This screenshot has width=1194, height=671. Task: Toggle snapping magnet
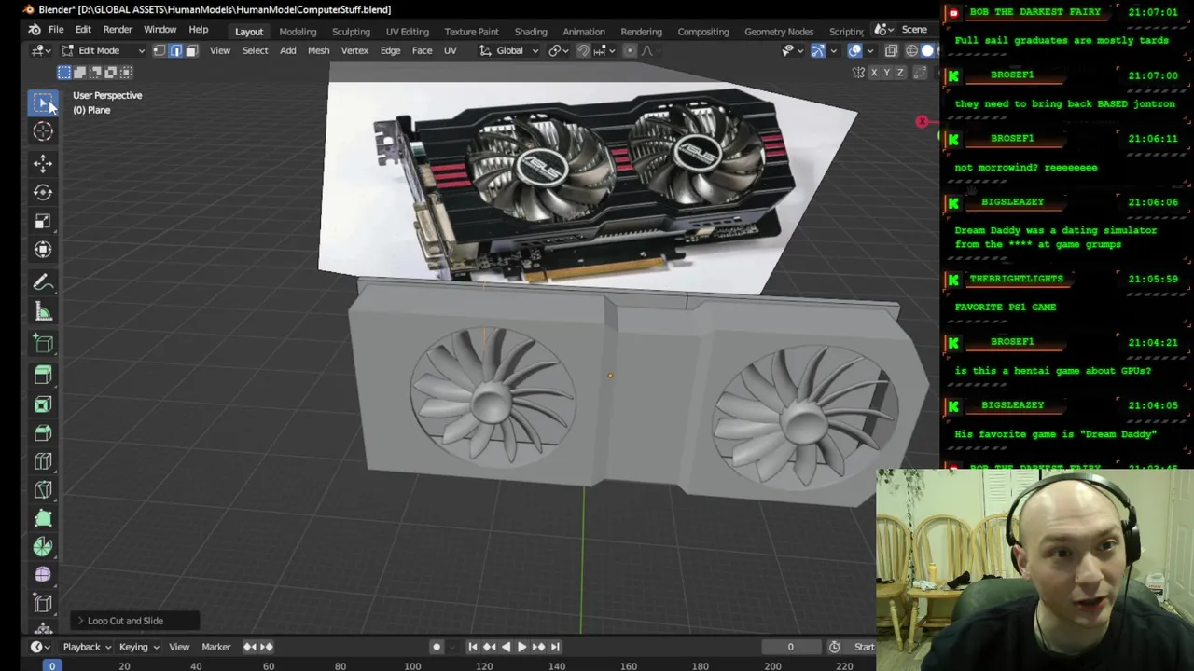(583, 50)
